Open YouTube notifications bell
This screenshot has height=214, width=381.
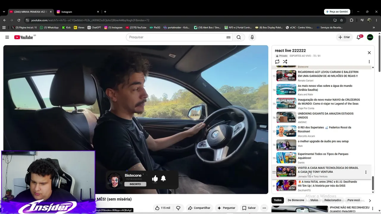click(x=359, y=37)
